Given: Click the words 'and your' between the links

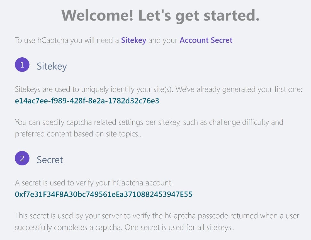Looking at the screenshot, I should click(163, 40).
